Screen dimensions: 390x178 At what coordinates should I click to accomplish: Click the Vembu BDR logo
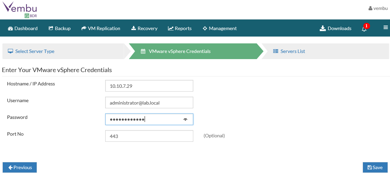pyautogui.click(x=20, y=10)
